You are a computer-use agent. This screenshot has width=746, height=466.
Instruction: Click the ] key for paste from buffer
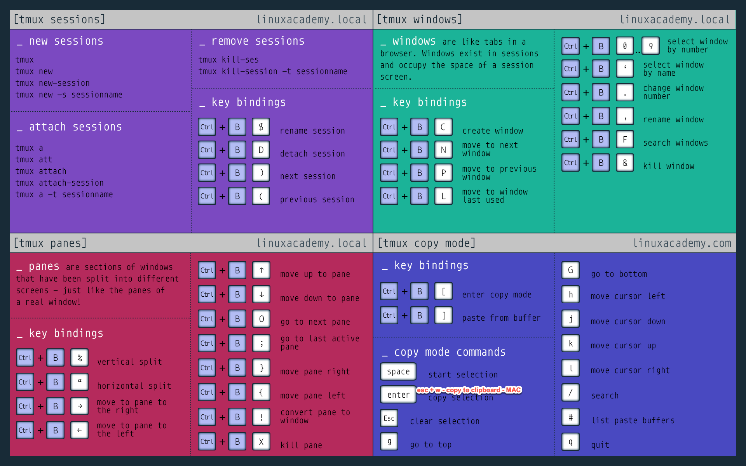tap(443, 315)
